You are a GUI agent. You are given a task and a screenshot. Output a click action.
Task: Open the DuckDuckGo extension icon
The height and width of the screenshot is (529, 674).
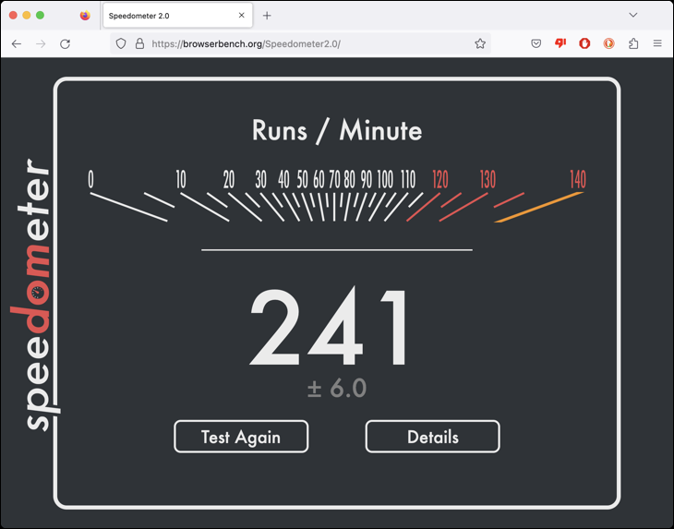(608, 43)
